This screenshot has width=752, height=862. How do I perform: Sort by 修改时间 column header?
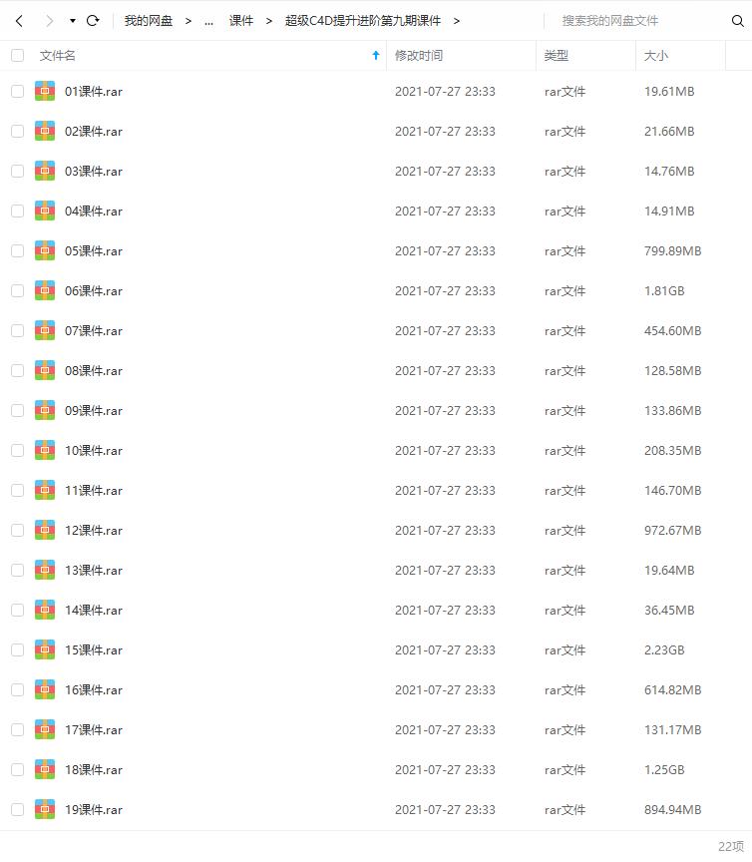(x=419, y=55)
